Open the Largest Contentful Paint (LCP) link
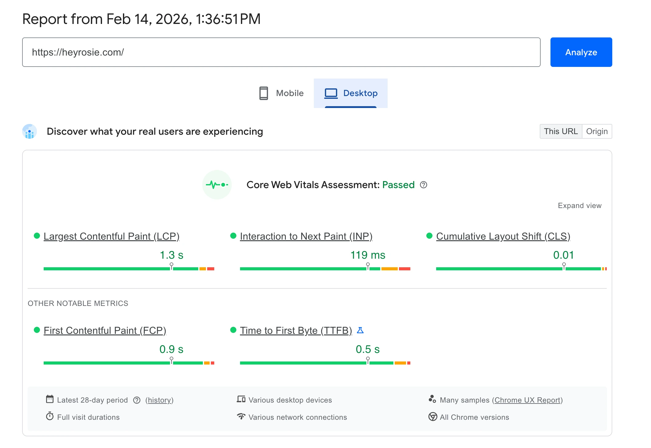Screen dimensions: 651x448 coord(111,236)
